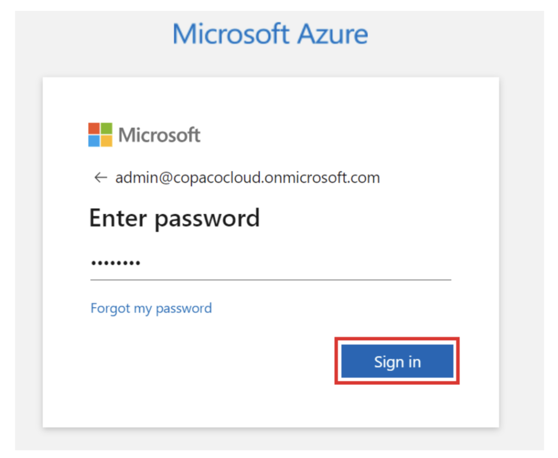Click the Microsoft four-square logo
This screenshot has height=458, width=558.
coord(100,135)
